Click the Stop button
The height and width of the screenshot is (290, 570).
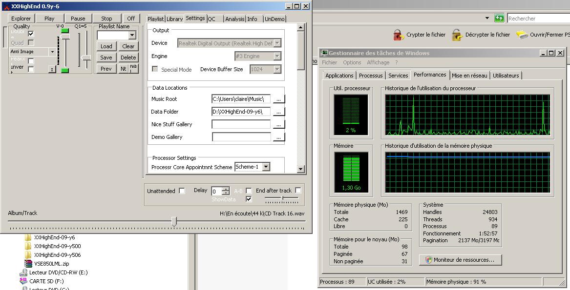tap(106, 19)
